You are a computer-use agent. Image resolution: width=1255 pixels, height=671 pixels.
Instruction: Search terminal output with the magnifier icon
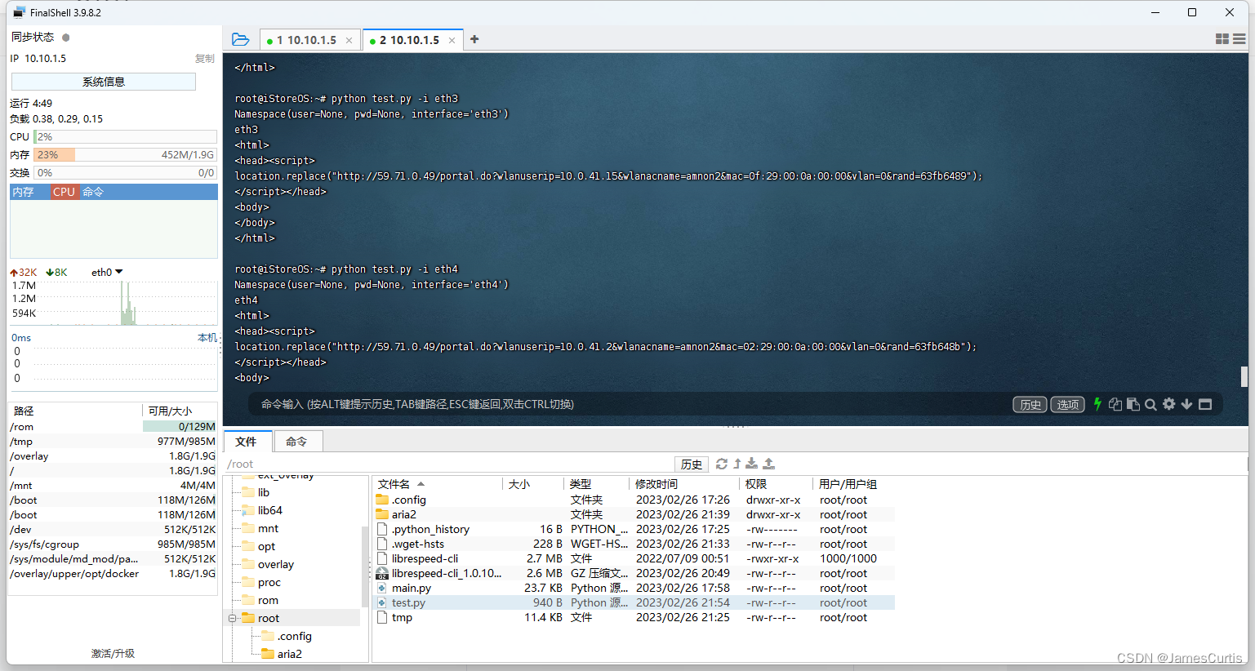(x=1150, y=404)
